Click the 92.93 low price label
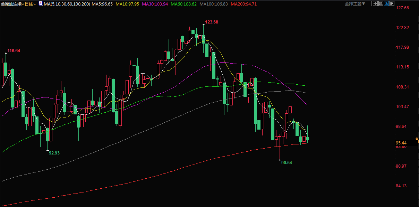 coord(54,152)
